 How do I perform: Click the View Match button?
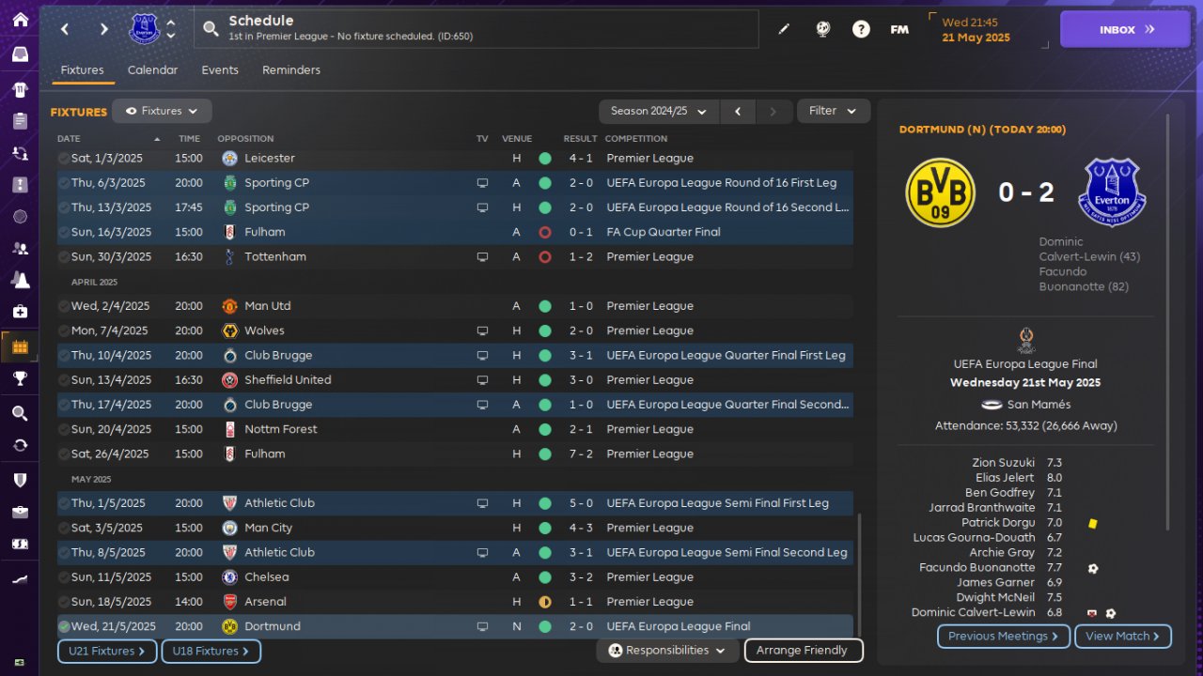(x=1123, y=637)
